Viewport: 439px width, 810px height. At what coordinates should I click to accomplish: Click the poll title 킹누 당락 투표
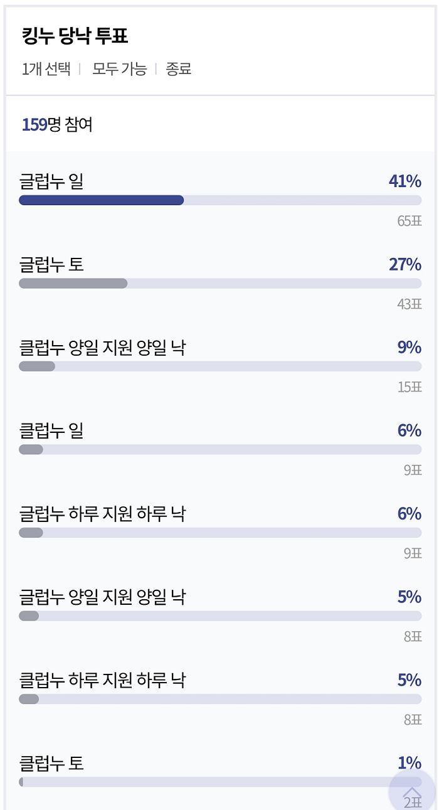pos(75,36)
